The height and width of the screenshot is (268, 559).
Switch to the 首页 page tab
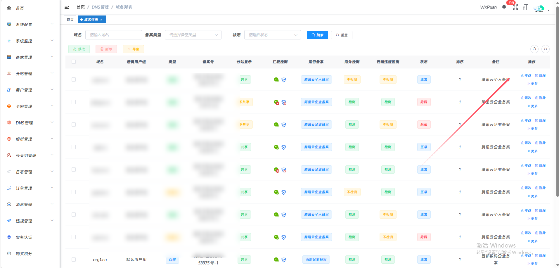(x=70, y=20)
